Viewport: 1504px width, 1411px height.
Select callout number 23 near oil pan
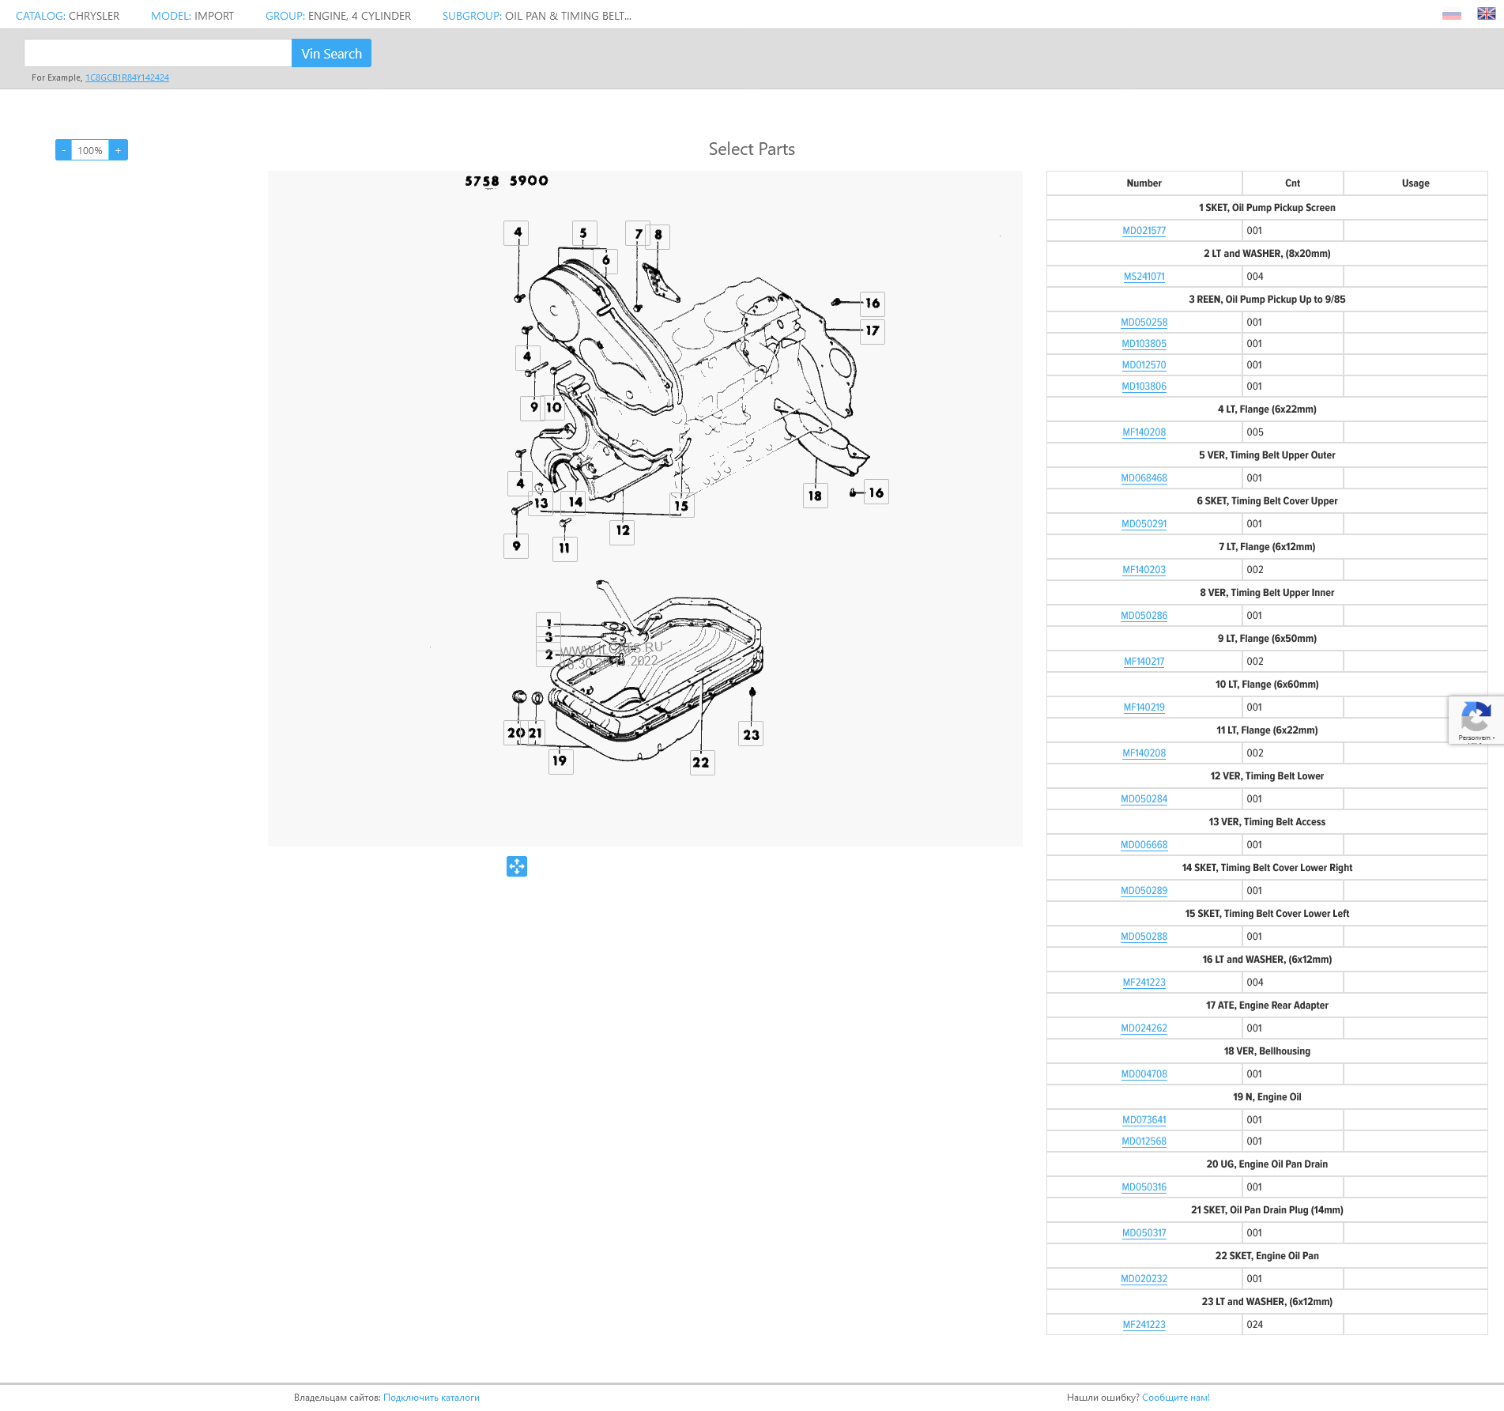point(751,734)
